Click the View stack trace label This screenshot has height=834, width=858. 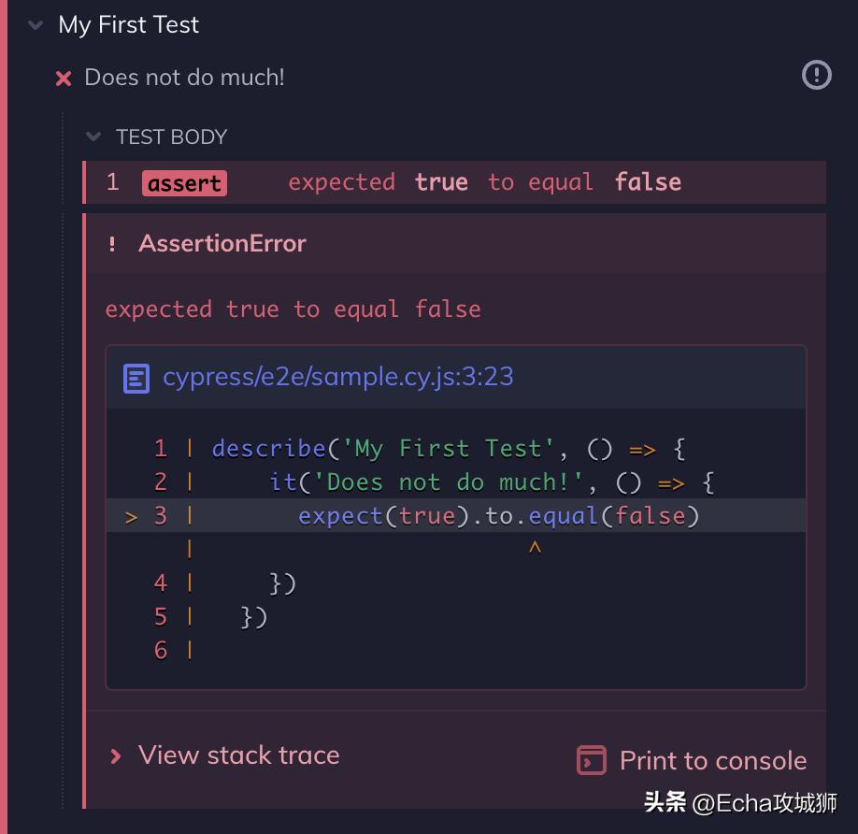click(x=238, y=755)
